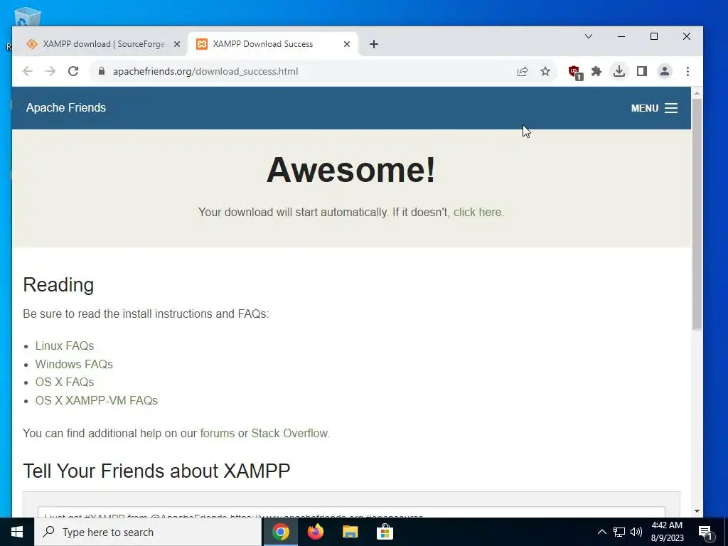Open Chrome three-dot menu

coord(687,72)
